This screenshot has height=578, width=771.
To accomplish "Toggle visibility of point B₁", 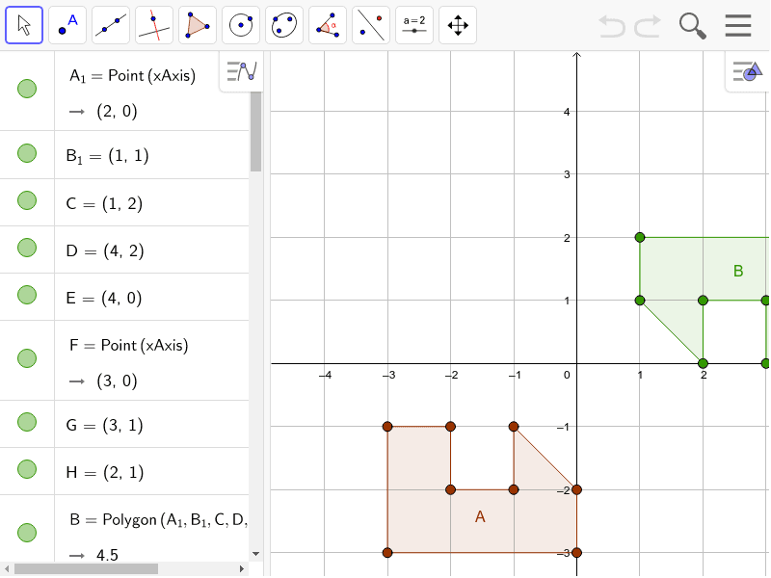I will tap(27, 153).
